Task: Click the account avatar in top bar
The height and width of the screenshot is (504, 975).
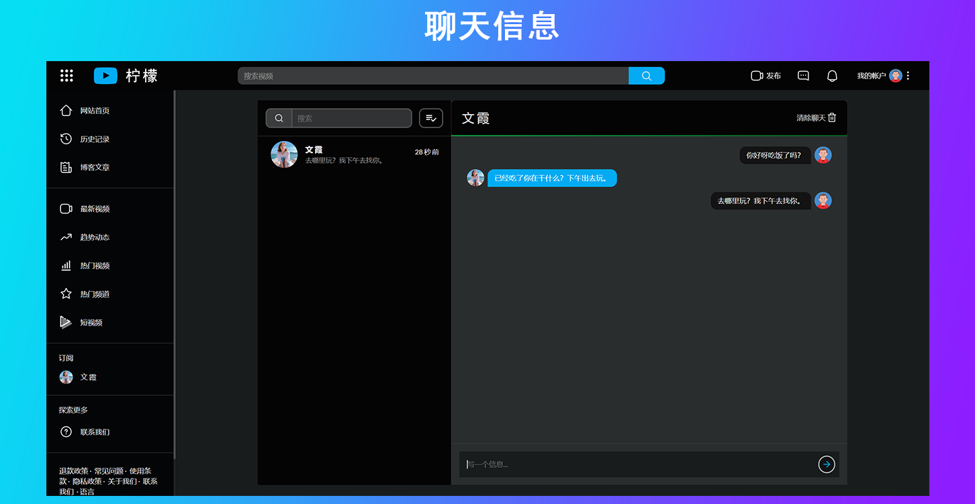Action: 896,76
